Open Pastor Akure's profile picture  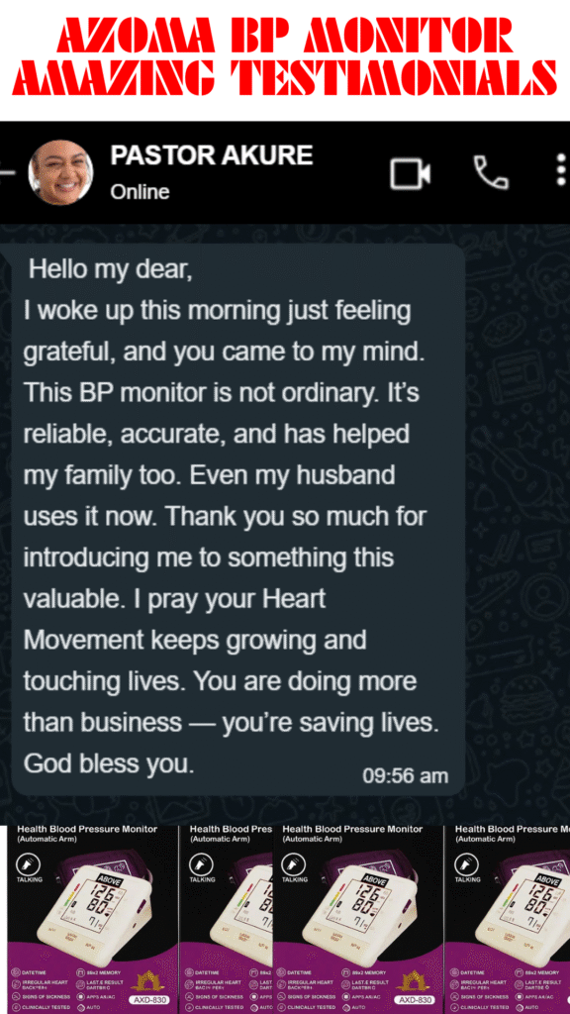point(60,173)
